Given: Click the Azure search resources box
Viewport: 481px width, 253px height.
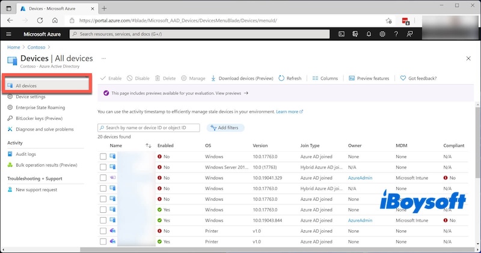Looking at the screenshot, I should [x=200, y=34].
